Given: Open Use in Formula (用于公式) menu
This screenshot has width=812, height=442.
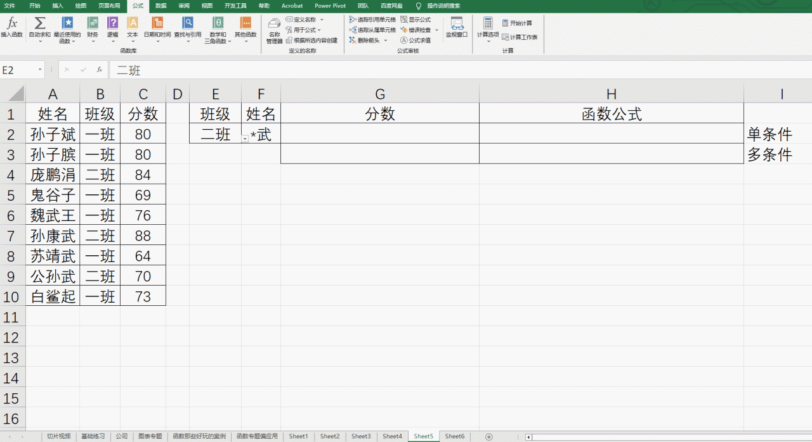Looking at the screenshot, I should [x=303, y=30].
